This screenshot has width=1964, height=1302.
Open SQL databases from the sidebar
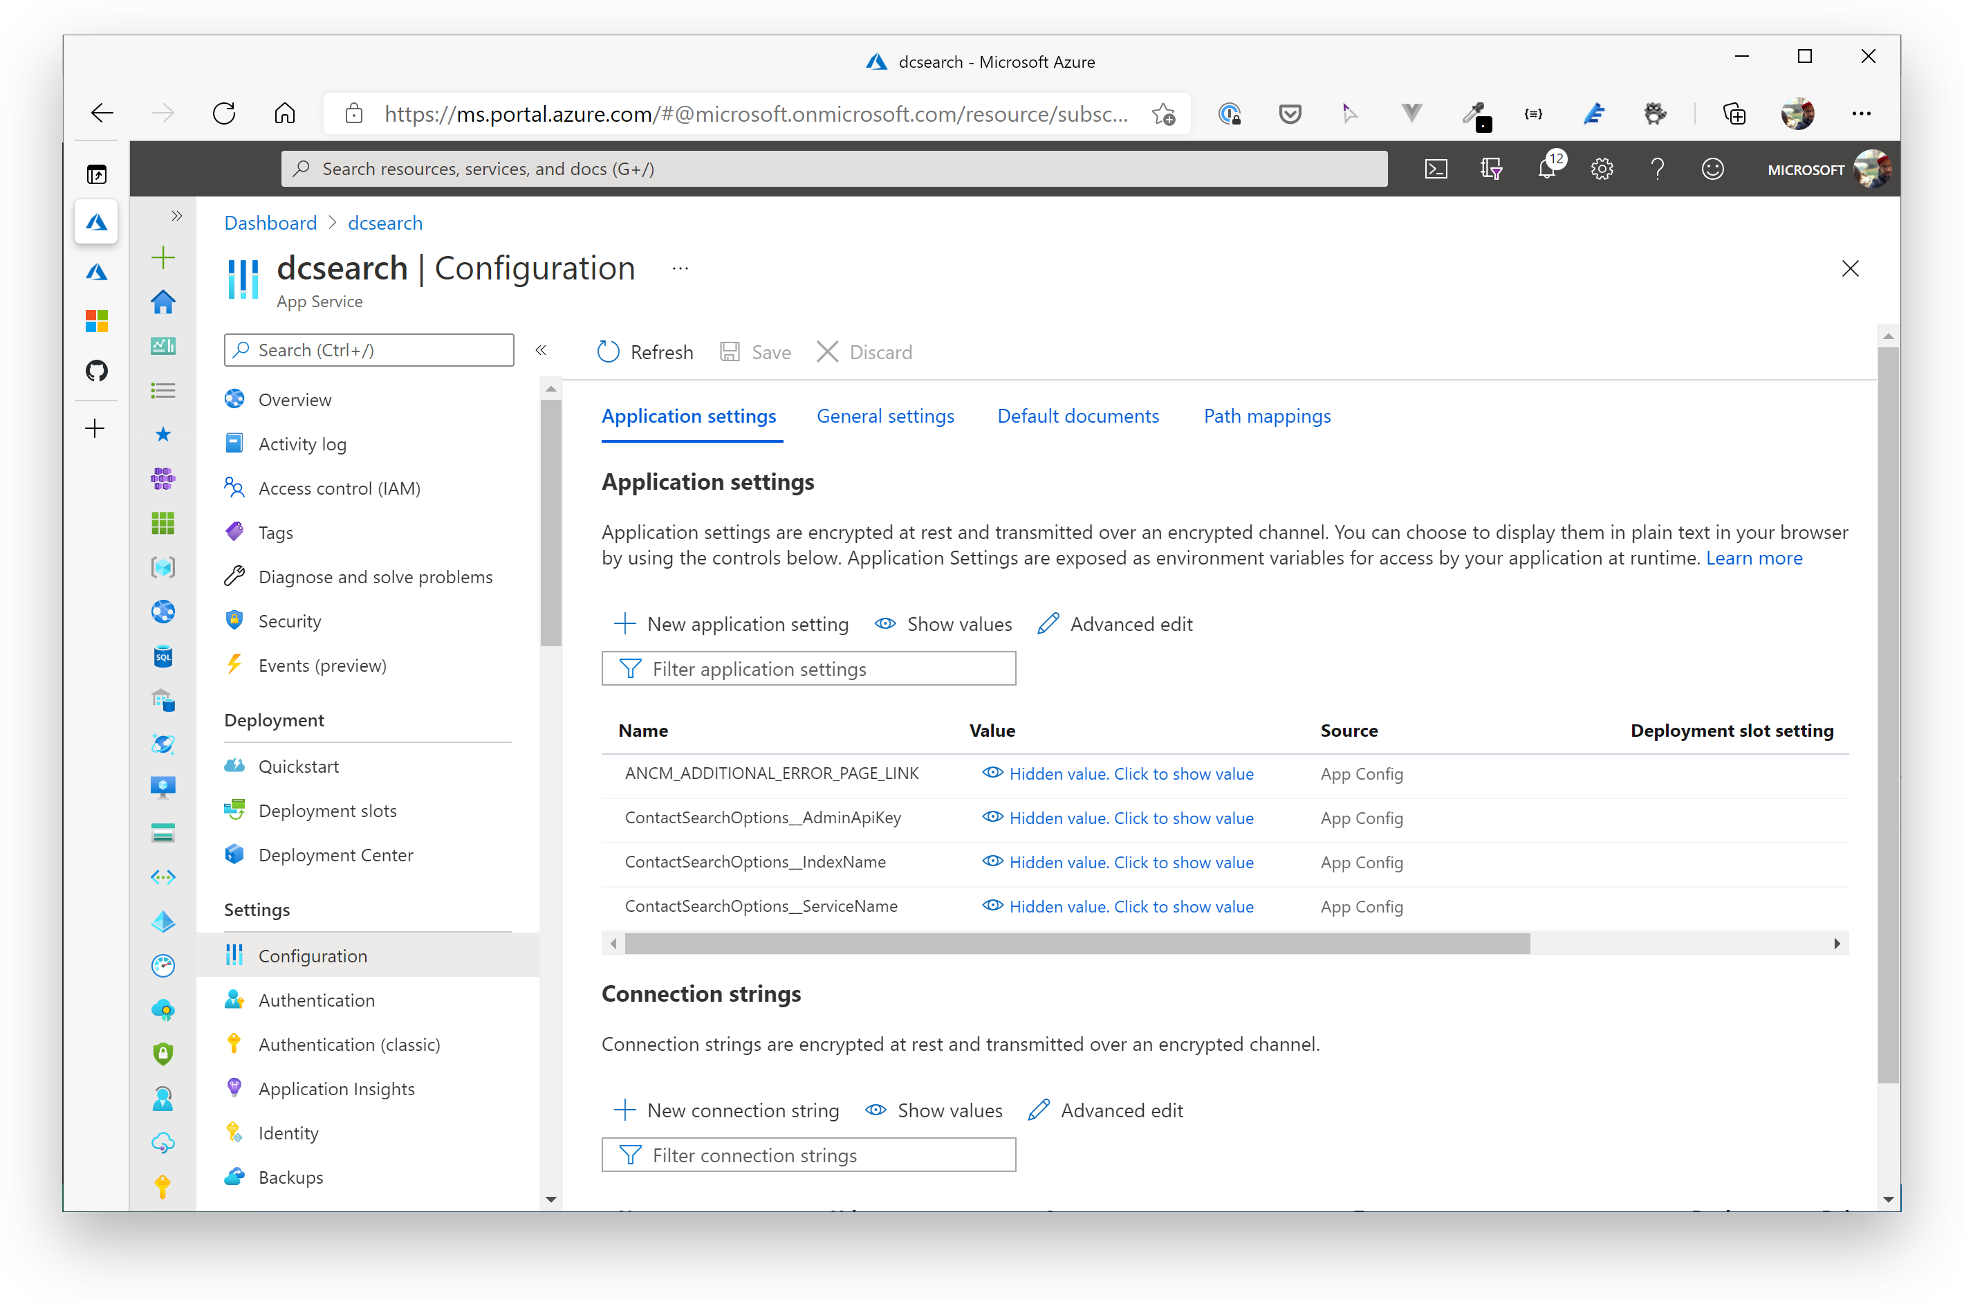coord(163,656)
